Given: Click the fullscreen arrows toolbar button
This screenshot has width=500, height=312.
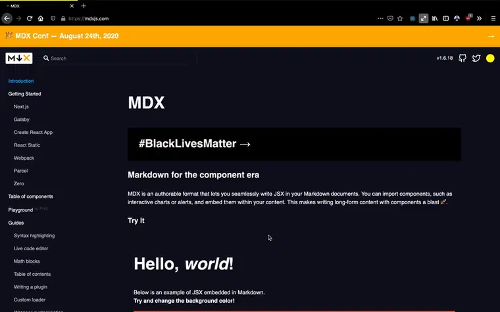Looking at the screenshot, I should pyautogui.click(x=424, y=18).
